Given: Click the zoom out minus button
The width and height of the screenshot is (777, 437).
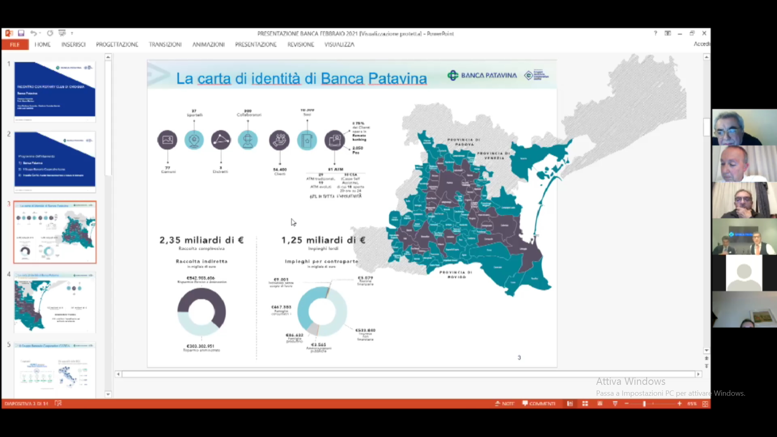Looking at the screenshot, I should pos(626,404).
